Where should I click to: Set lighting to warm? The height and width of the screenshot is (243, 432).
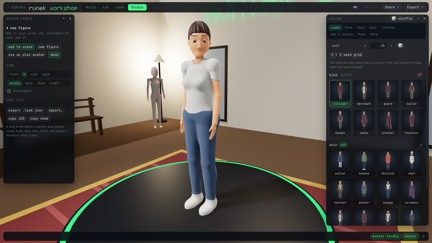[29, 83]
